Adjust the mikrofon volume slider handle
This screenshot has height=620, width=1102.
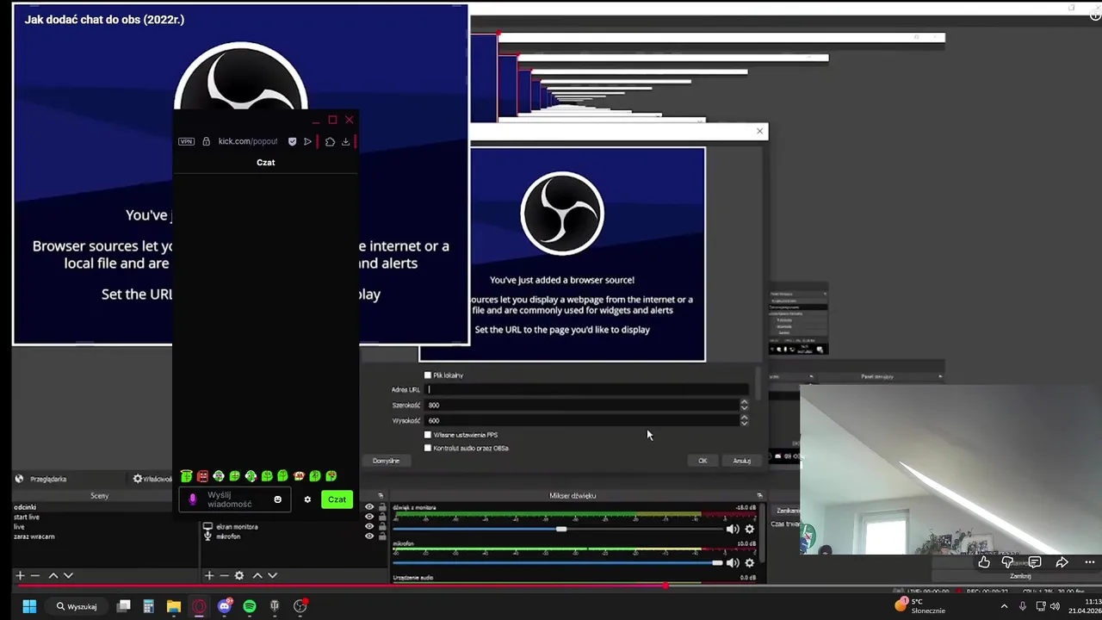coord(717,562)
